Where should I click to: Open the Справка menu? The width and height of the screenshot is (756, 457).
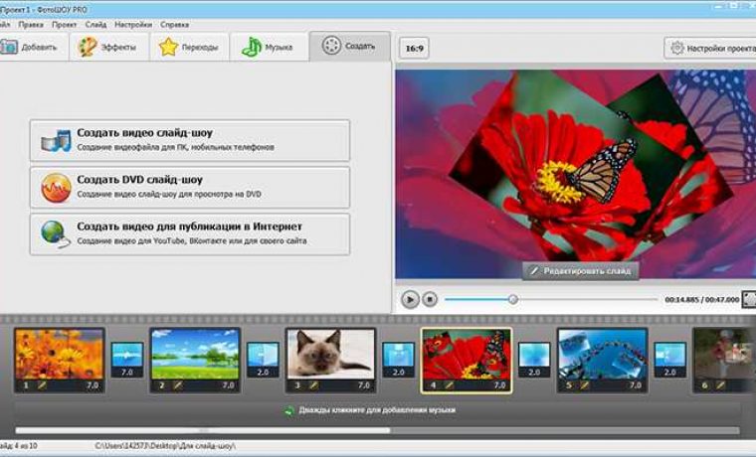(x=174, y=25)
